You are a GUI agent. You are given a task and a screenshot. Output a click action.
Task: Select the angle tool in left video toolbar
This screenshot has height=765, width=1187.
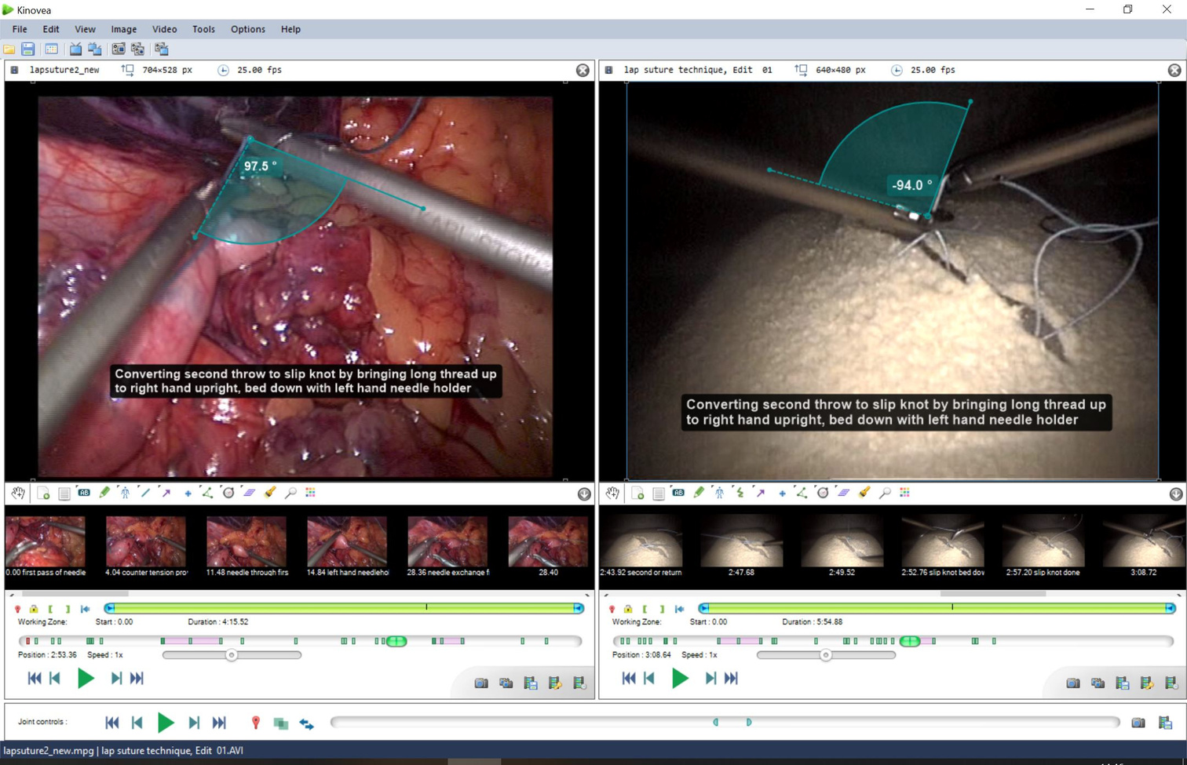[207, 493]
